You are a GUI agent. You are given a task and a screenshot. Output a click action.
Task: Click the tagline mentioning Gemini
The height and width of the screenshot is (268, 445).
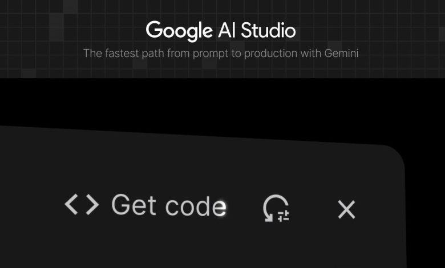pyautogui.click(x=221, y=54)
